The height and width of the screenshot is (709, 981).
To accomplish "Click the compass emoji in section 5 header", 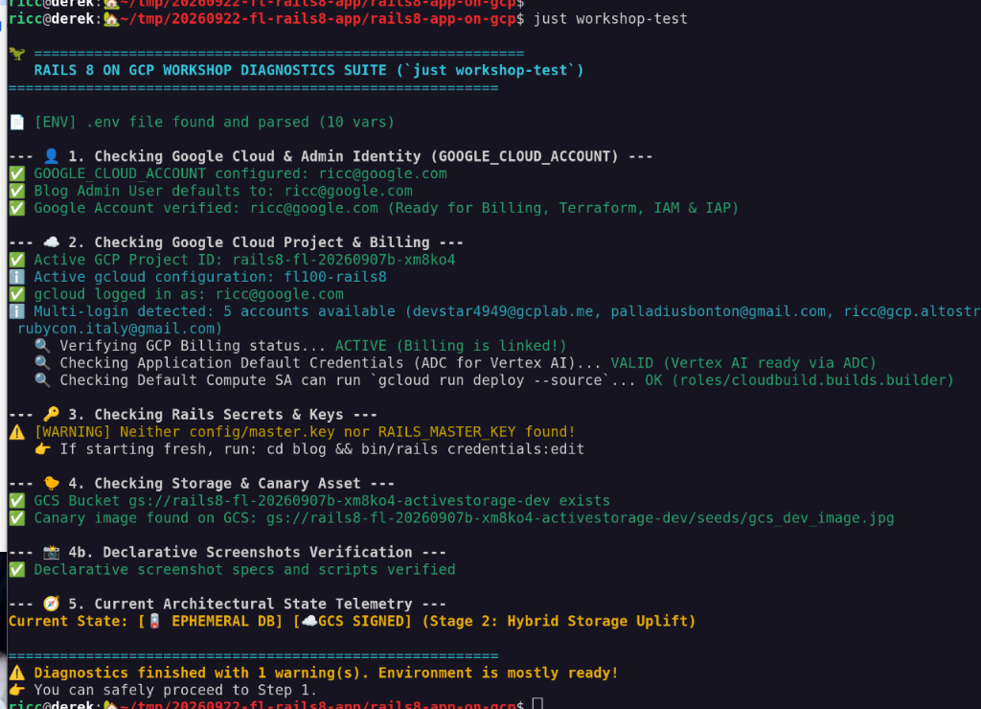I will click(52, 604).
